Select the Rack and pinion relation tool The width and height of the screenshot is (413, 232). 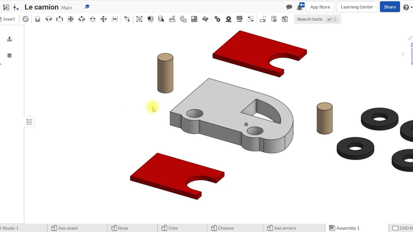pyautogui.click(x=229, y=19)
